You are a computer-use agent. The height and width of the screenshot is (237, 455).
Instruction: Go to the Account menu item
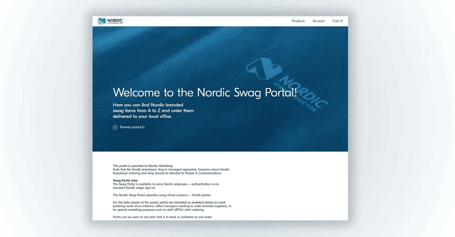(x=318, y=21)
